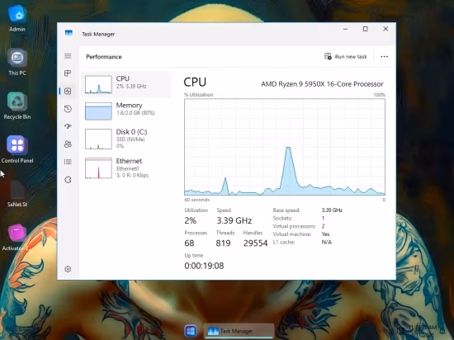The width and height of the screenshot is (454, 340).
Task: Click the Task Manager title bar app icon
Action: coord(69,33)
